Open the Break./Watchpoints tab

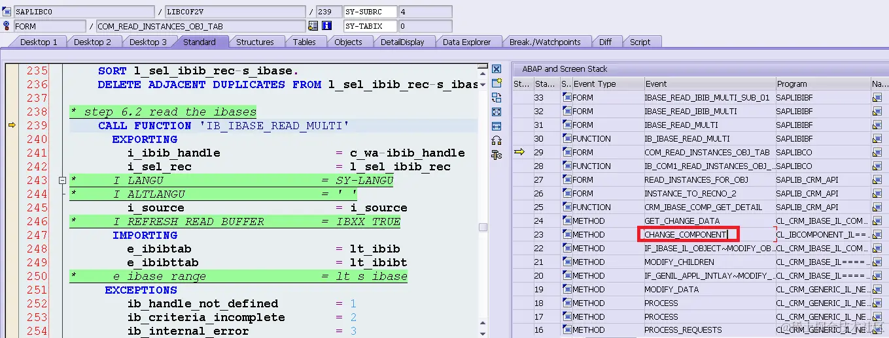(x=545, y=42)
